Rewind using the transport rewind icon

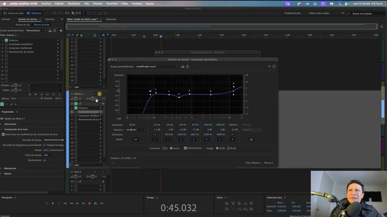(71, 203)
